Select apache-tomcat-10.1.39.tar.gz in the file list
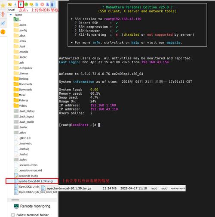 click(x=34, y=181)
